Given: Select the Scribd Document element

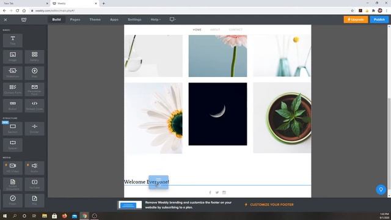Looking at the screenshot, I should click(x=13, y=184).
